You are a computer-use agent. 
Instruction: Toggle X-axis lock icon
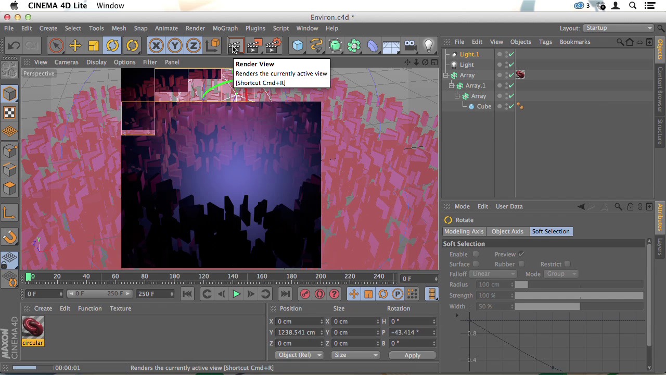point(156,46)
